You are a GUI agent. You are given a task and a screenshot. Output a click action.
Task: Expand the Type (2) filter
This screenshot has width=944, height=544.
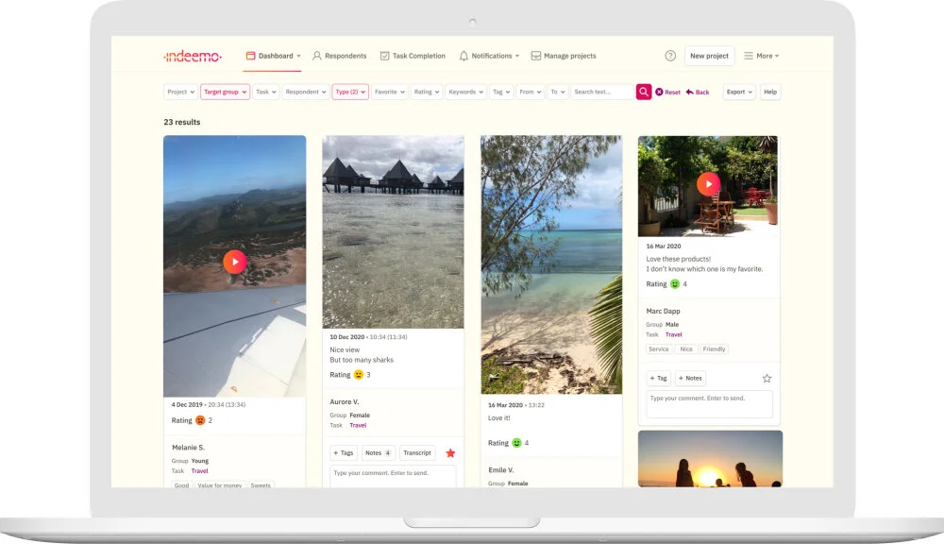(x=350, y=92)
